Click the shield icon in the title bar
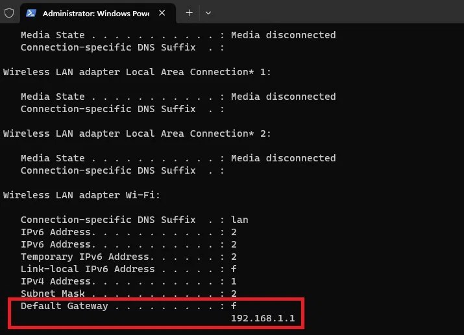 (9, 13)
